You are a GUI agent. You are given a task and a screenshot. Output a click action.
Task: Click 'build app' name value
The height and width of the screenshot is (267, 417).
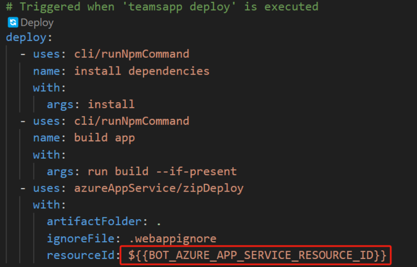(x=104, y=138)
